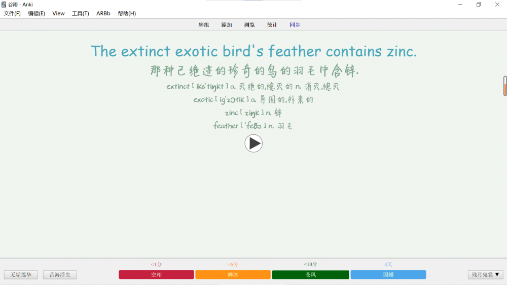Image resolution: width=507 pixels, height=285 pixels.
Task: Go to 牌组 decks view
Action: 204,24
